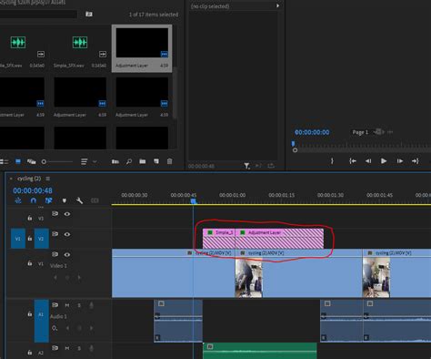Toggle V2 track output eye
Image resolution: width=431 pixels, height=359 pixels.
tap(67, 234)
